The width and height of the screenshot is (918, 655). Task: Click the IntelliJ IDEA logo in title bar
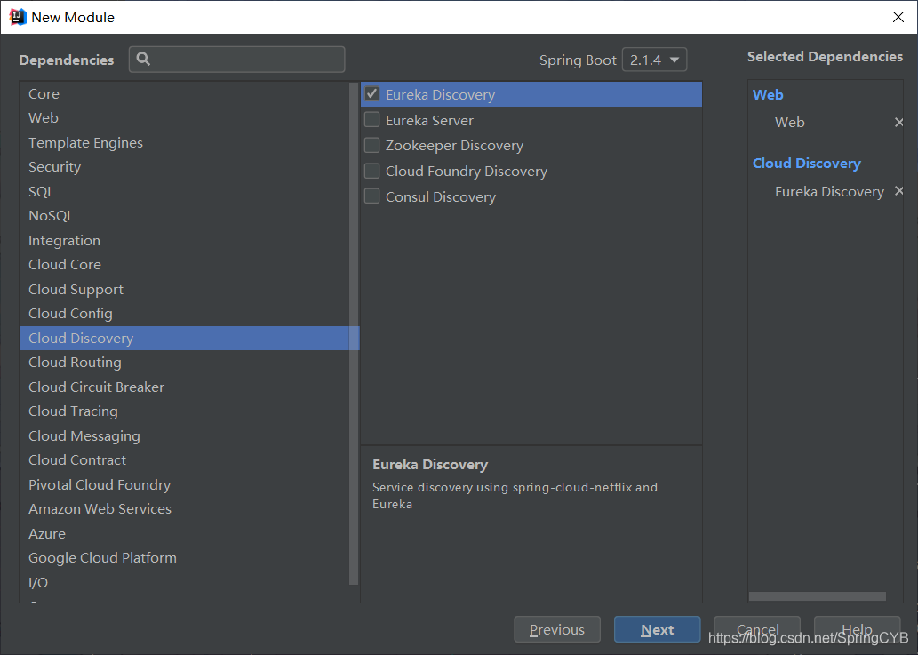click(18, 17)
